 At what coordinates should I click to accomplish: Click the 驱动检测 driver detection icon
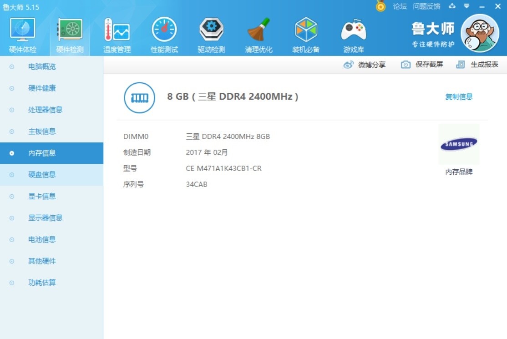(x=211, y=30)
